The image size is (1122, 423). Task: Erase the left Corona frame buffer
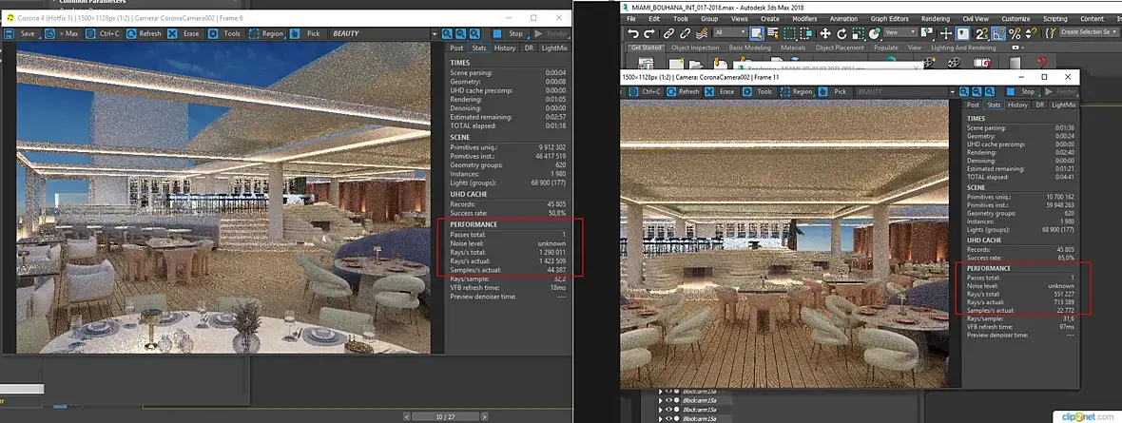click(184, 33)
